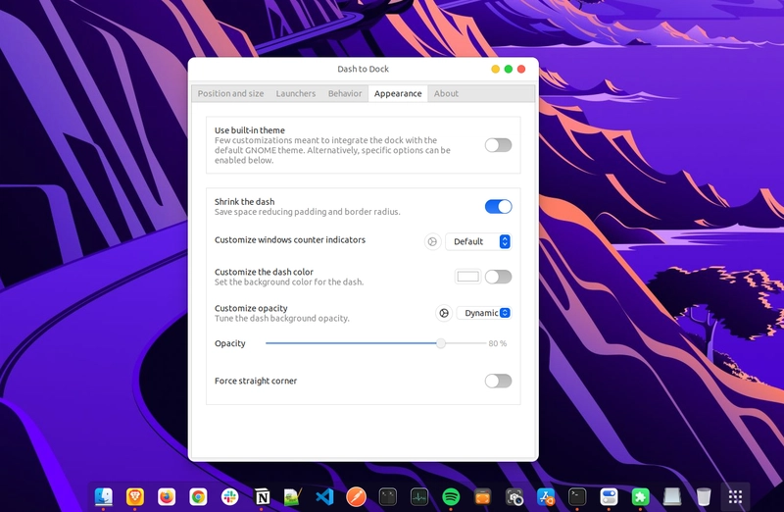Launch Visual Studio Code from the dock
Screen dimensions: 784x512
click(324, 496)
